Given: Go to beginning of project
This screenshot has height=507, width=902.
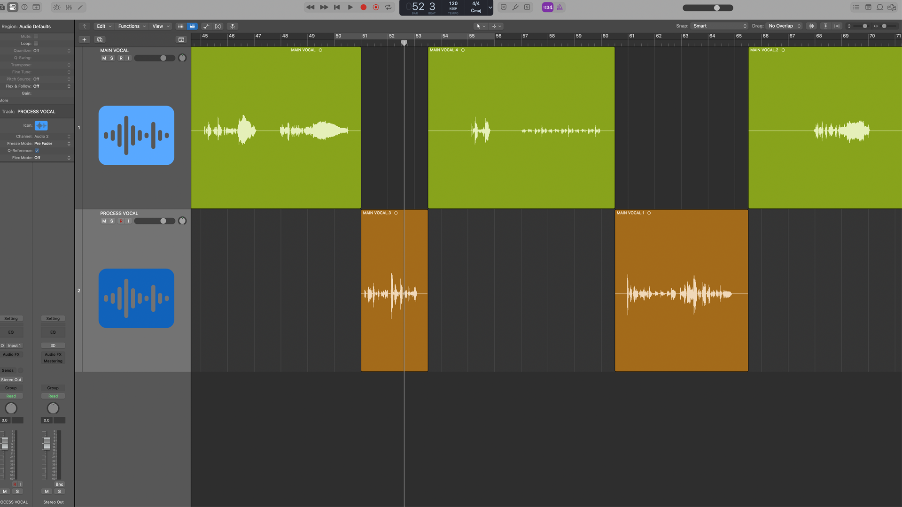Looking at the screenshot, I should click(x=337, y=7).
